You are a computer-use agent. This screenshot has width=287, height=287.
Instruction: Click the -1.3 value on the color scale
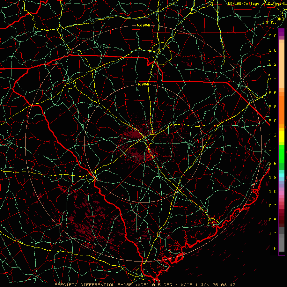(271, 234)
